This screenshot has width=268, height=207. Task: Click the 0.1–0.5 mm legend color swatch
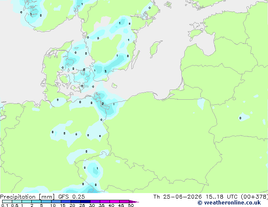(x=7, y=202)
